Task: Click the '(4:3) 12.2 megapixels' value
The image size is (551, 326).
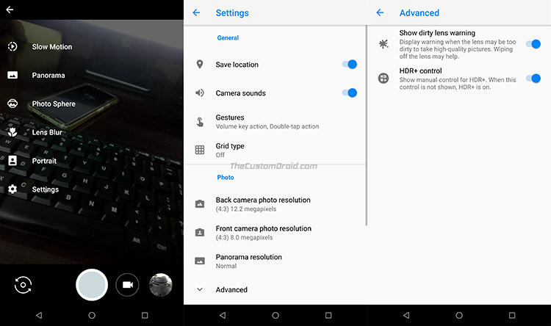Action: (x=246, y=209)
